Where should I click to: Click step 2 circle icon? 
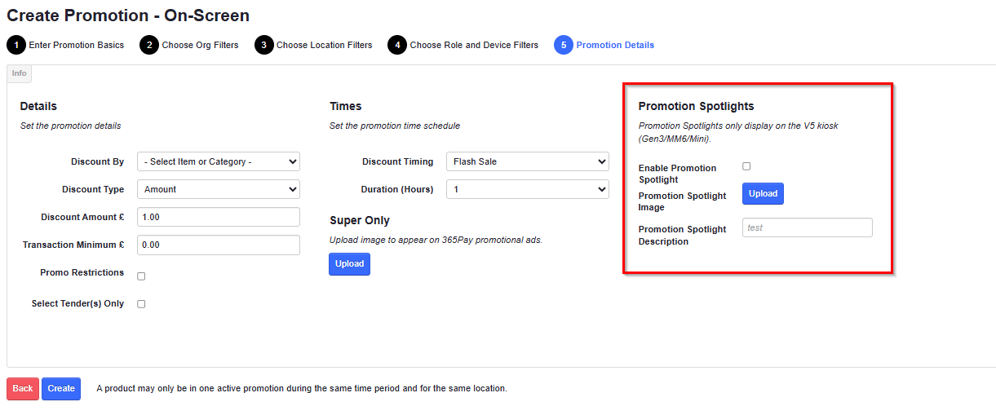[x=149, y=45]
